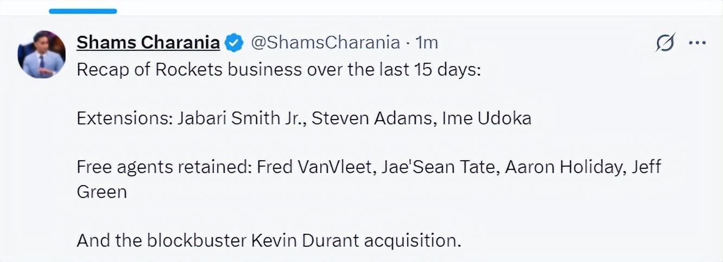
Task: Click the Grok slashed-circle icon
Action: pyautogui.click(x=665, y=42)
